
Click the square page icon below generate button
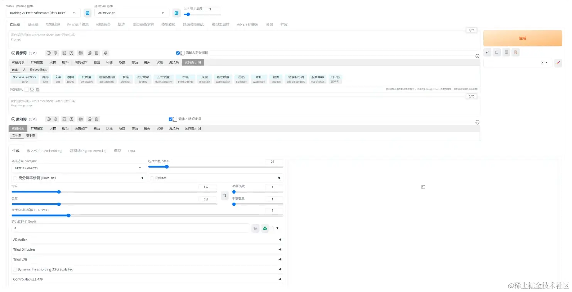click(x=497, y=52)
